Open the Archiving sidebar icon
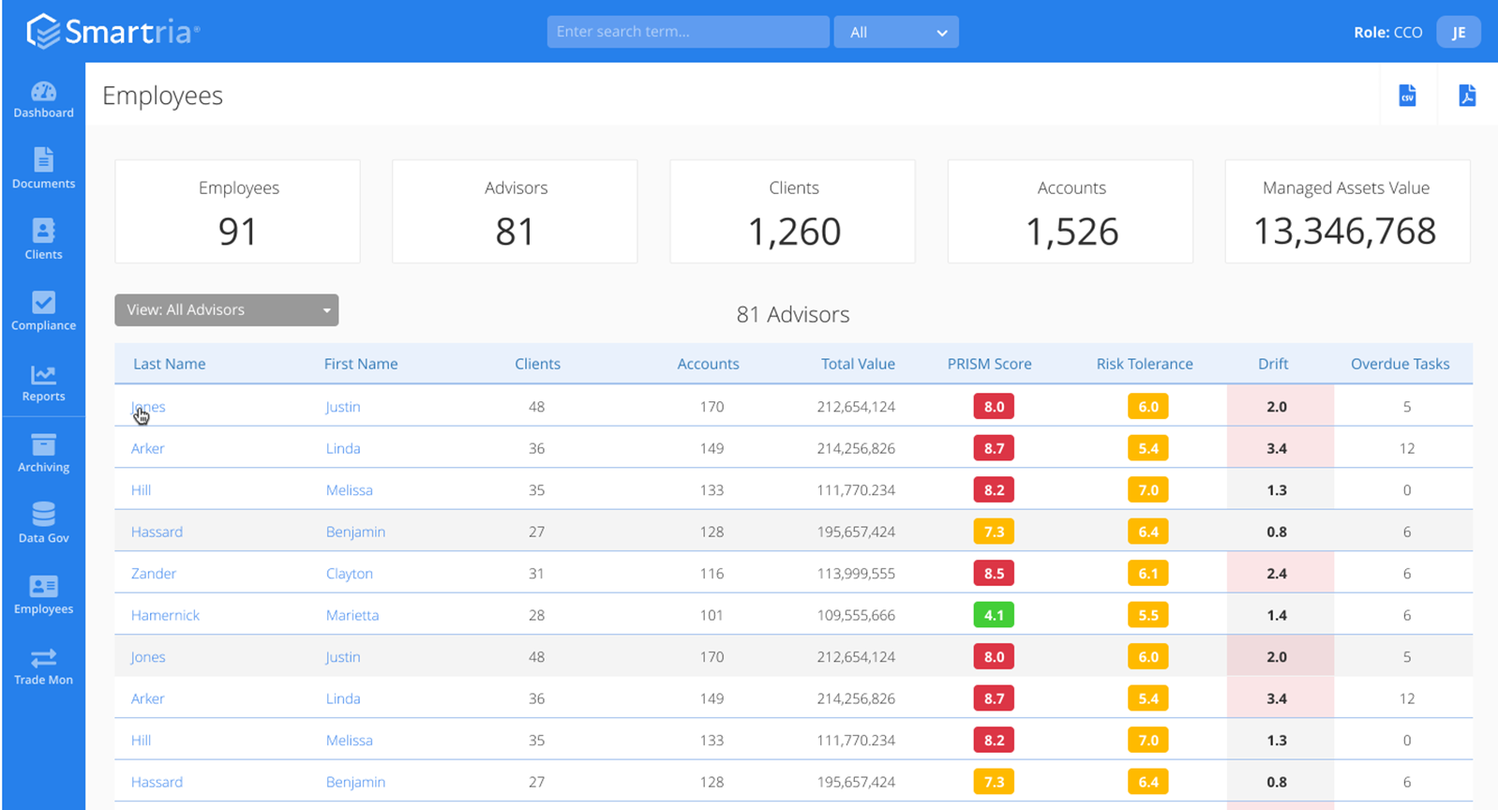The width and height of the screenshot is (1498, 810). click(x=43, y=454)
